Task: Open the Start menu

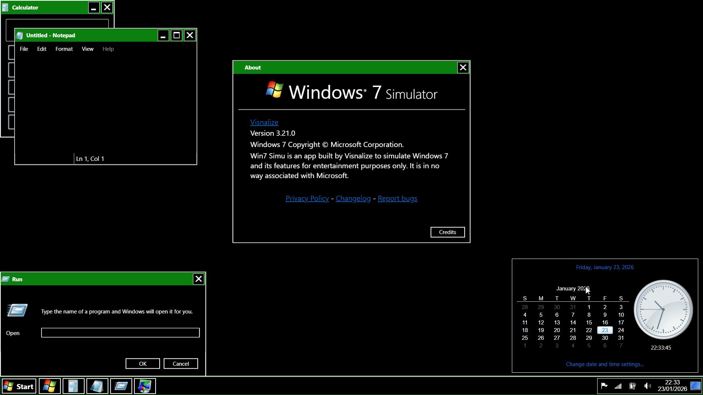Action: pos(19,386)
